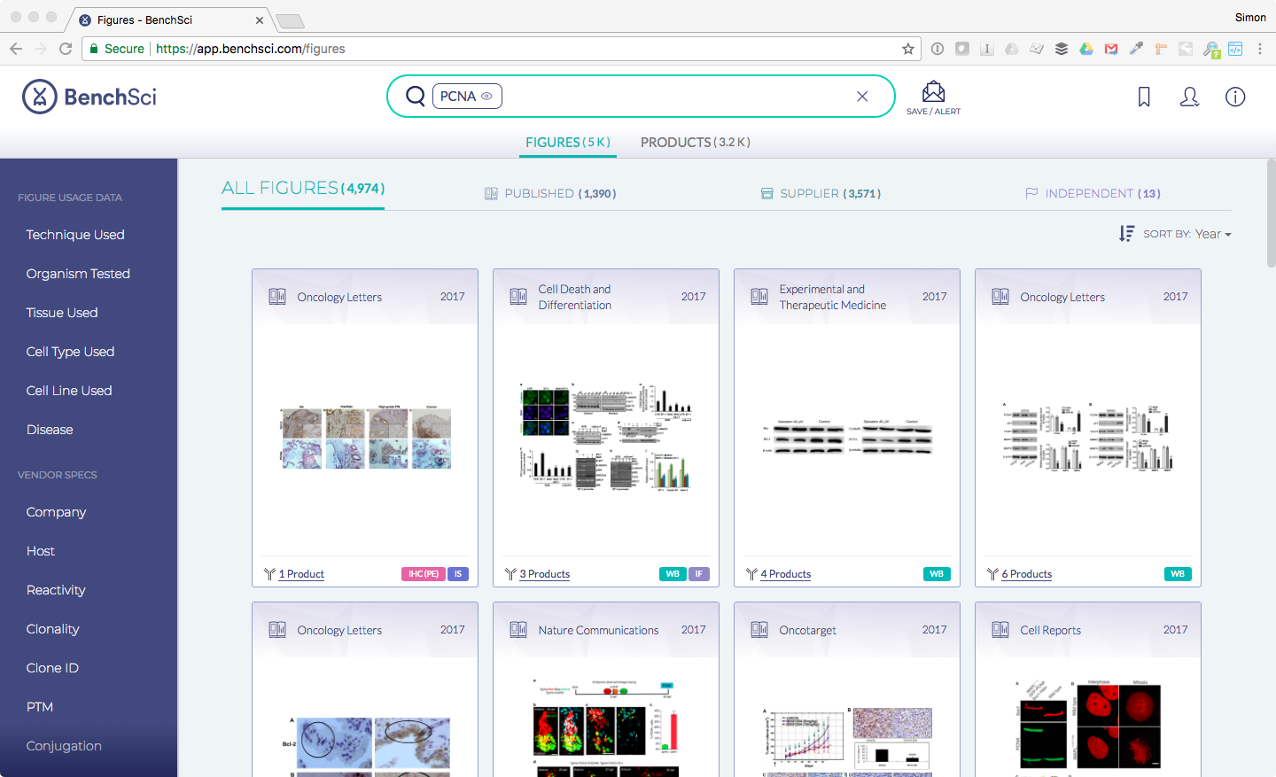Click the IHC (PE) technique badge
Screen dimensions: 1276x777
tap(424, 574)
